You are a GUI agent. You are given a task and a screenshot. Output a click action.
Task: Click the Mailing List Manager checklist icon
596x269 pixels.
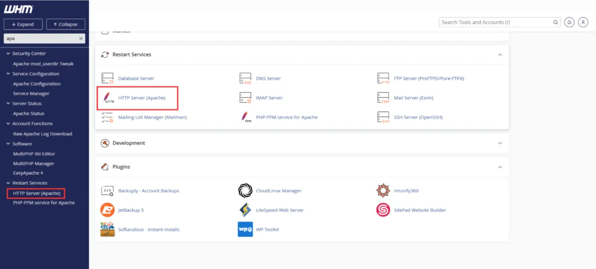108,117
